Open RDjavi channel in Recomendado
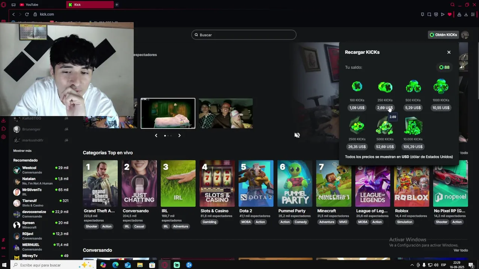This screenshot has height=269, width=479. coord(41,236)
